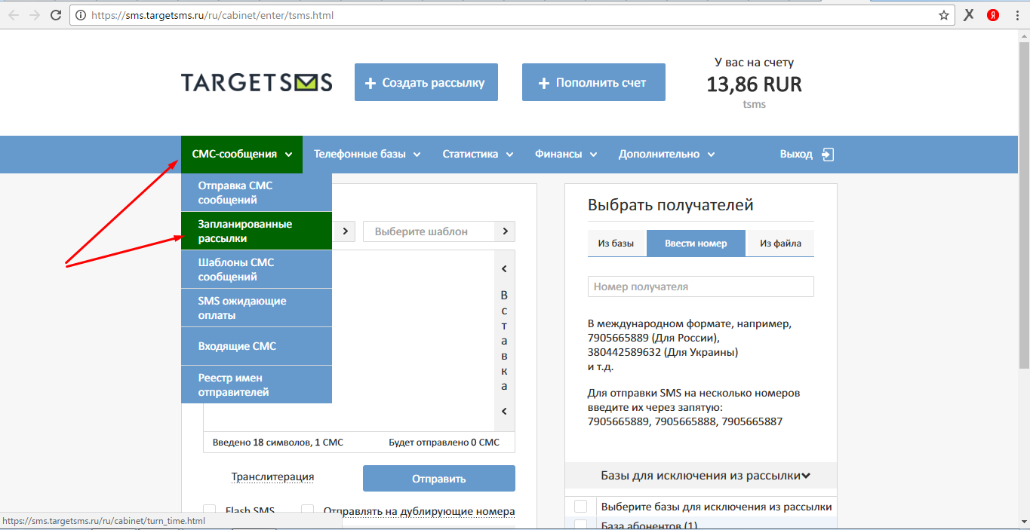Select Входящие СМС menu item

point(257,346)
